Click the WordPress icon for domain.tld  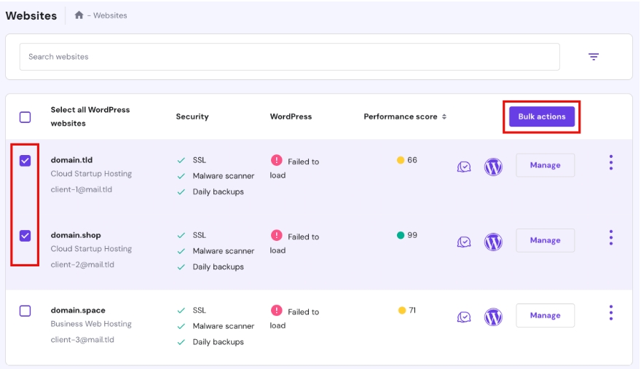493,167
